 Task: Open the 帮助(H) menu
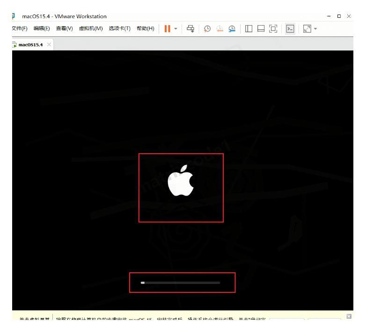(145, 28)
